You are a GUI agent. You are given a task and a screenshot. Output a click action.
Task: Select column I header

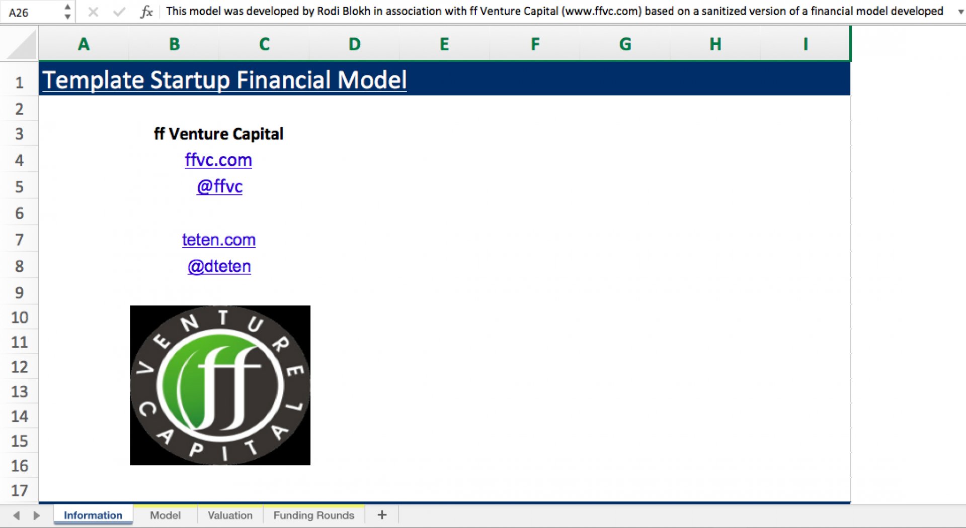[x=805, y=44]
